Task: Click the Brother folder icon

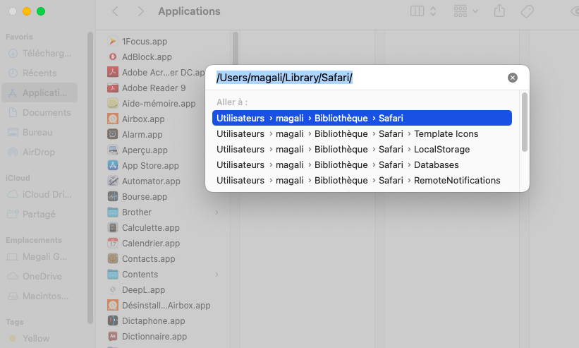Action: tap(113, 212)
